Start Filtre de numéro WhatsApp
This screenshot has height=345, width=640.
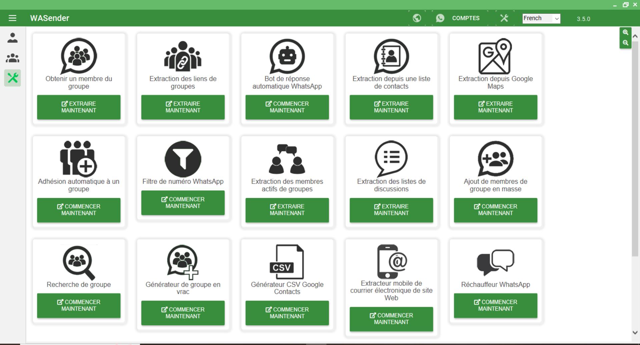(183, 203)
